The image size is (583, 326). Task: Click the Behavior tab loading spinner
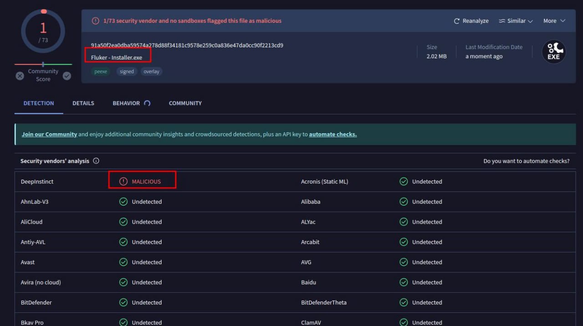[x=147, y=103]
